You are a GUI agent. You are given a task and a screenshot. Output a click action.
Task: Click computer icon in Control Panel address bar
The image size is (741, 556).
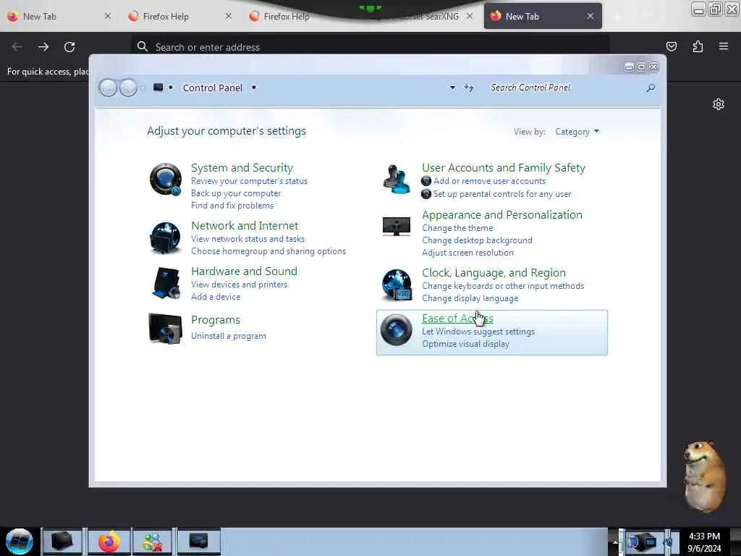[158, 87]
